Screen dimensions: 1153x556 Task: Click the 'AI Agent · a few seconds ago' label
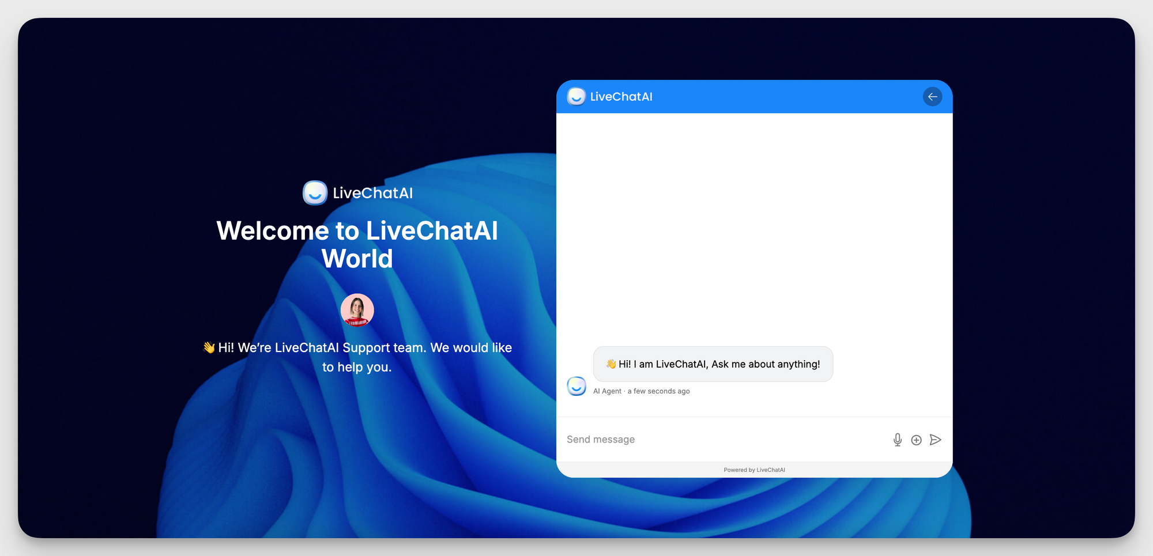pos(641,391)
